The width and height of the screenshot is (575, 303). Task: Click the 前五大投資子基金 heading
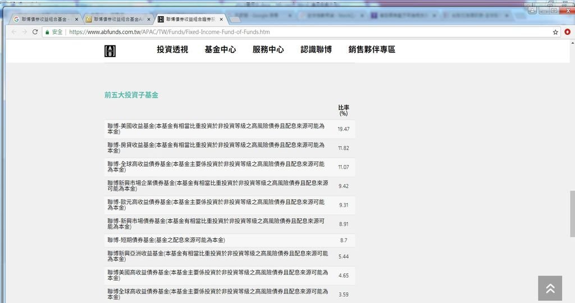click(x=131, y=95)
